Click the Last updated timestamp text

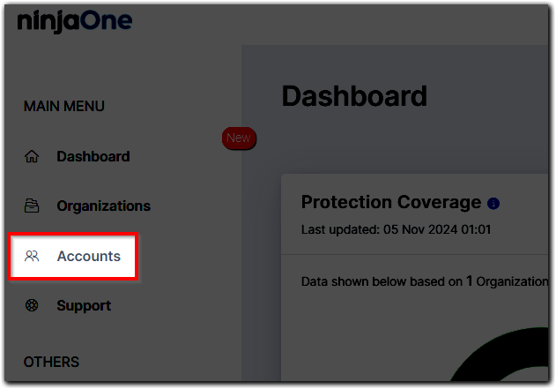point(396,230)
